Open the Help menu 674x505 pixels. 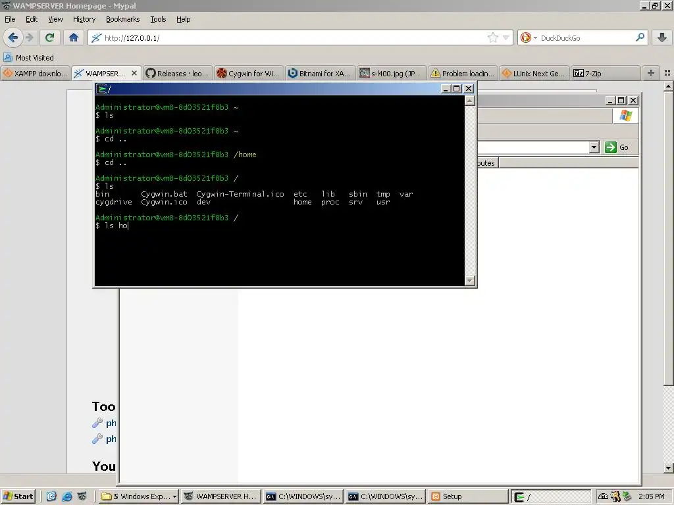[x=183, y=19]
